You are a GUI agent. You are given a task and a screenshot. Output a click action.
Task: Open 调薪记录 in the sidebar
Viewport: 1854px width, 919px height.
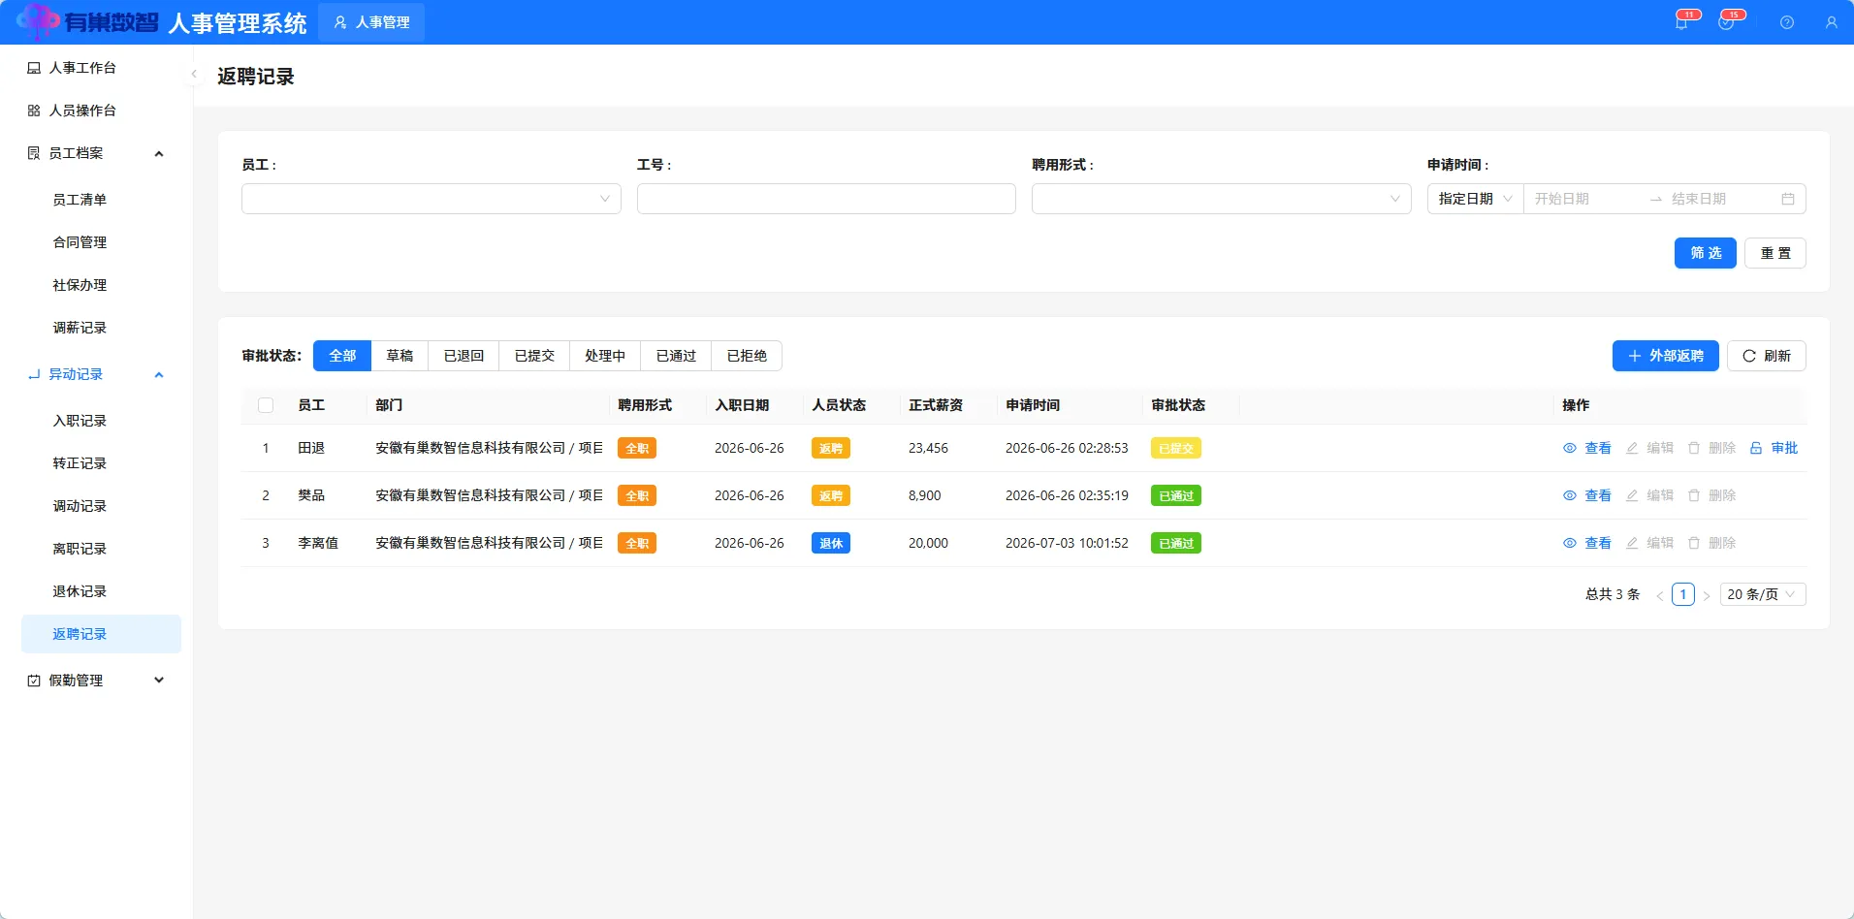80,328
